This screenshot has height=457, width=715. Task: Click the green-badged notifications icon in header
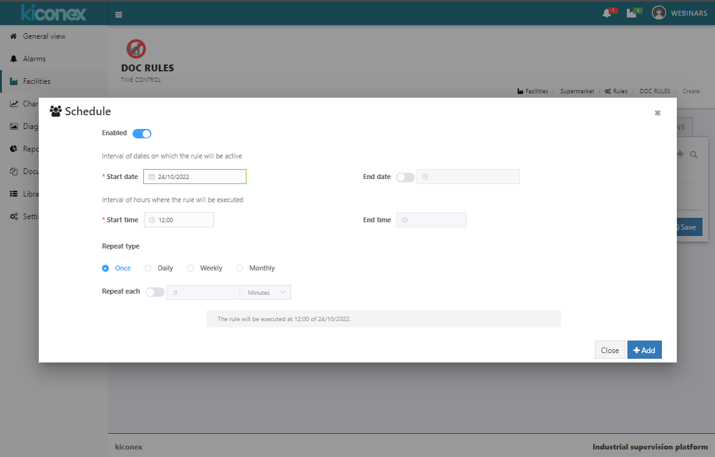tap(631, 14)
